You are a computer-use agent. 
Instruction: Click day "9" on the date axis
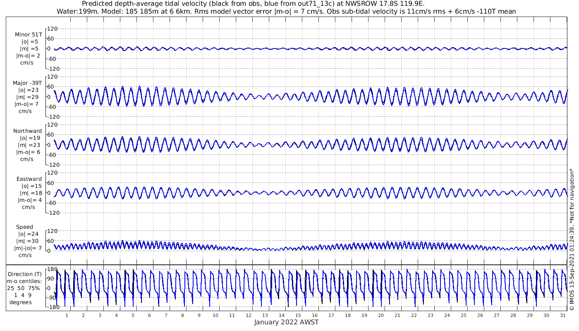(199, 315)
